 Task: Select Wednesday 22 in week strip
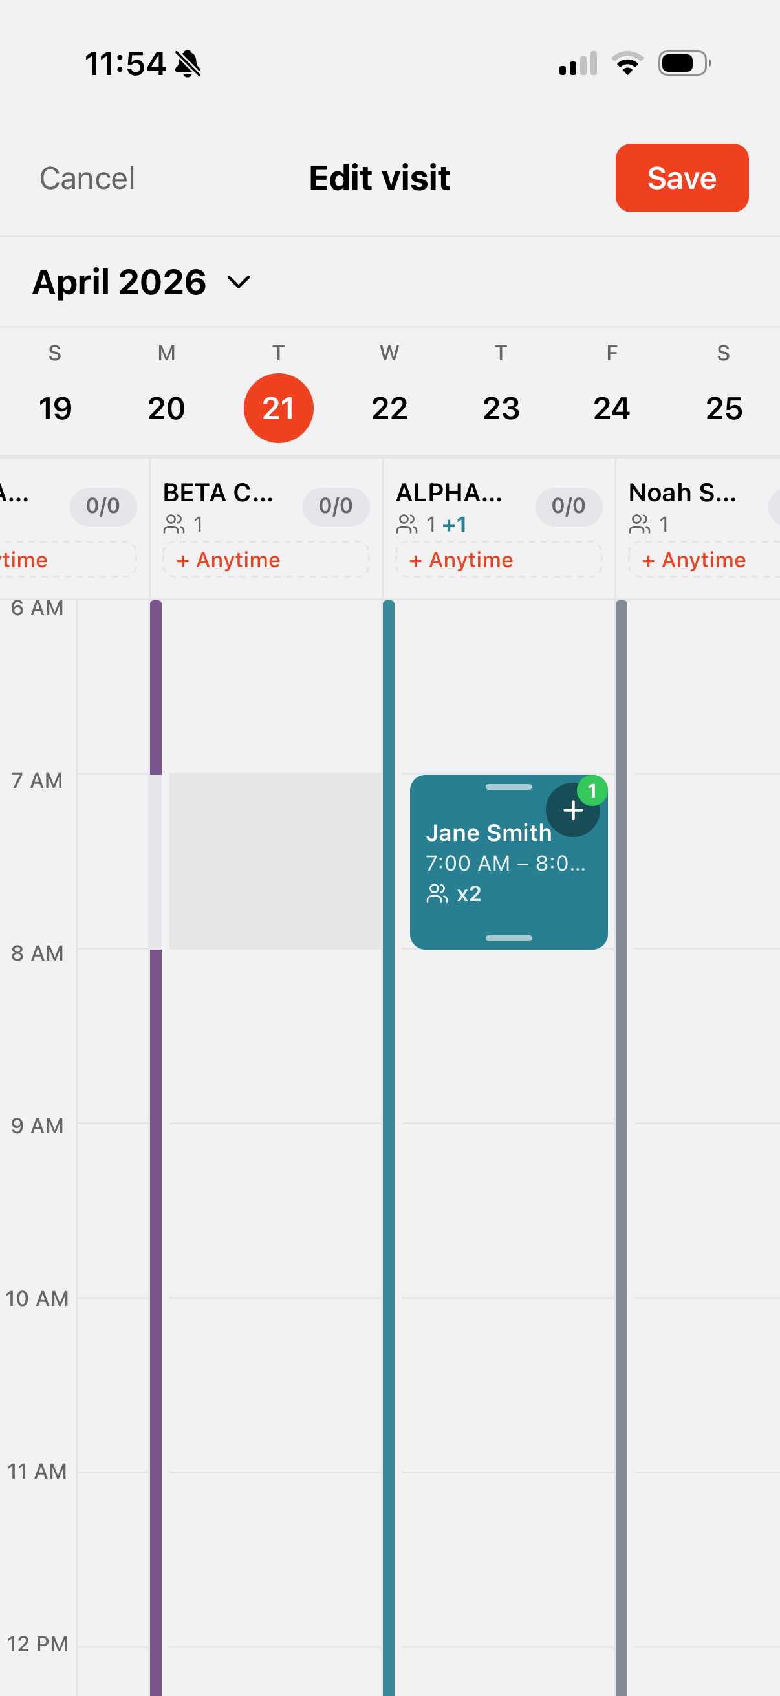(x=389, y=408)
